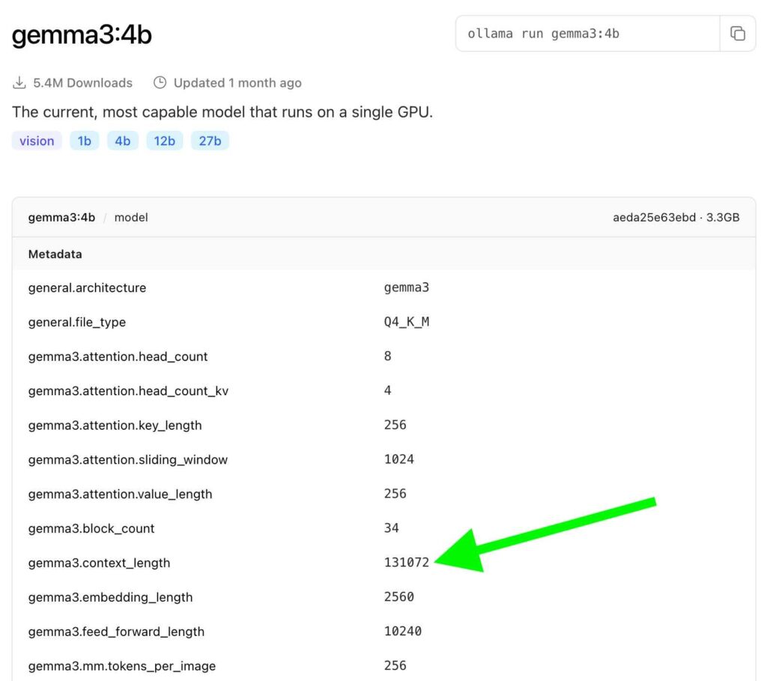Click the gemma3.block_count key

[x=91, y=528]
